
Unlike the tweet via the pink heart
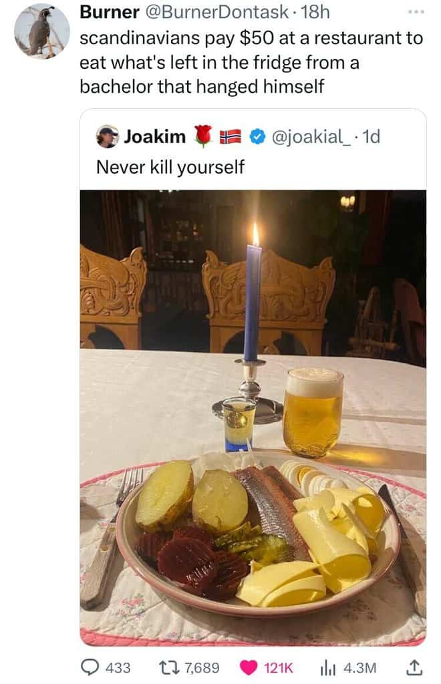pyautogui.click(x=249, y=668)
